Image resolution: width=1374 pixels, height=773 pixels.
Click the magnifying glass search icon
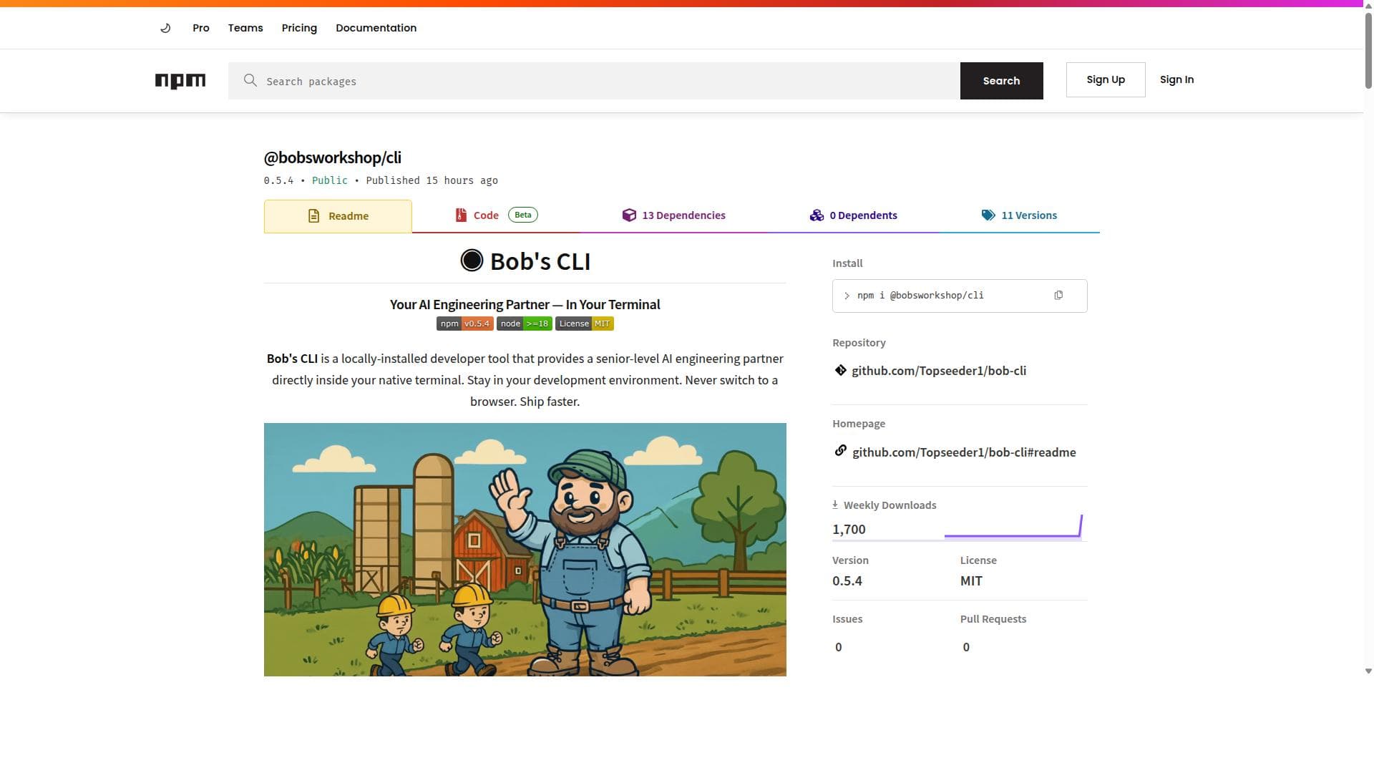tap(250, 80)
